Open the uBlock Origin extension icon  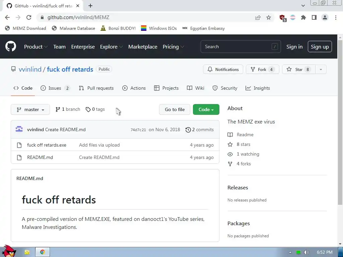point(283,18)
